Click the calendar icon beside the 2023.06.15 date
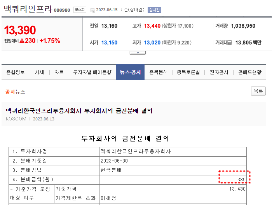Image resolution: width=272 pixels, height=205 pixels. click(93, 10)
